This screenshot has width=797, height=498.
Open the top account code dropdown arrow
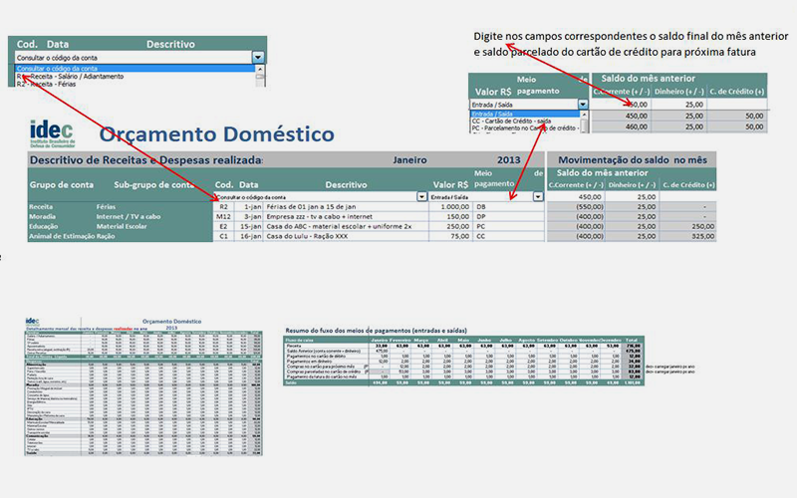pyautogui.click(x=258, y=58)
